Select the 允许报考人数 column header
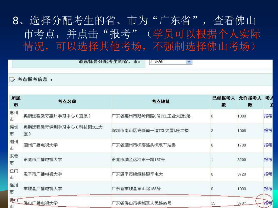The height and width of the screenshot is (208, 278). tap(250, 101)
